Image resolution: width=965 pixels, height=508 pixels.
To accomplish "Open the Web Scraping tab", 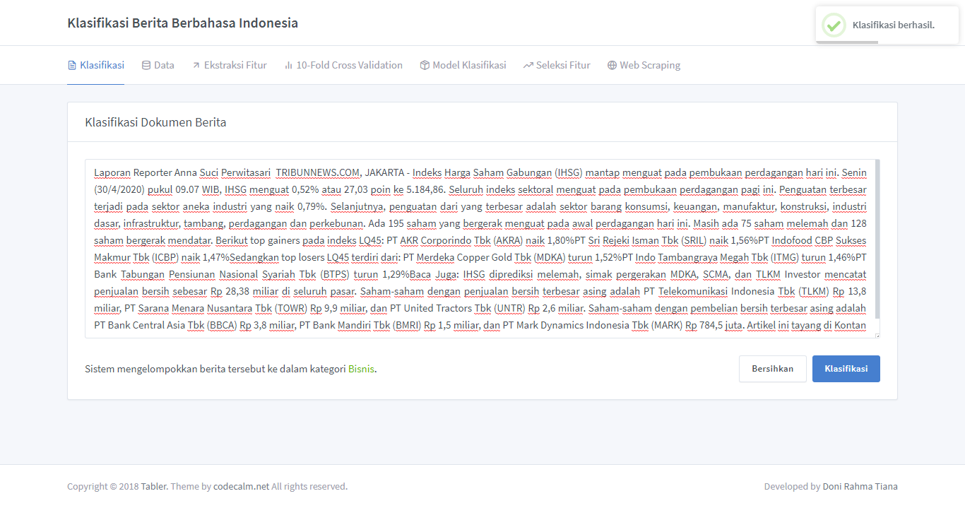I will [x=644, y=65].
